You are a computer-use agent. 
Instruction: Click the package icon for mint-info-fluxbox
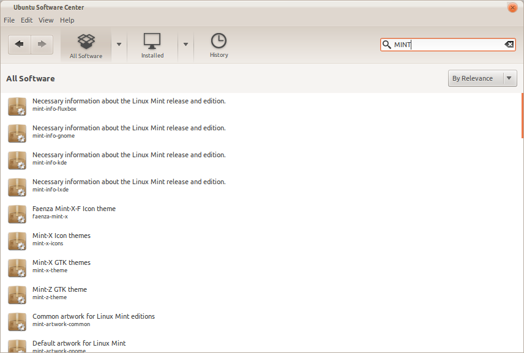coord(17,106)
